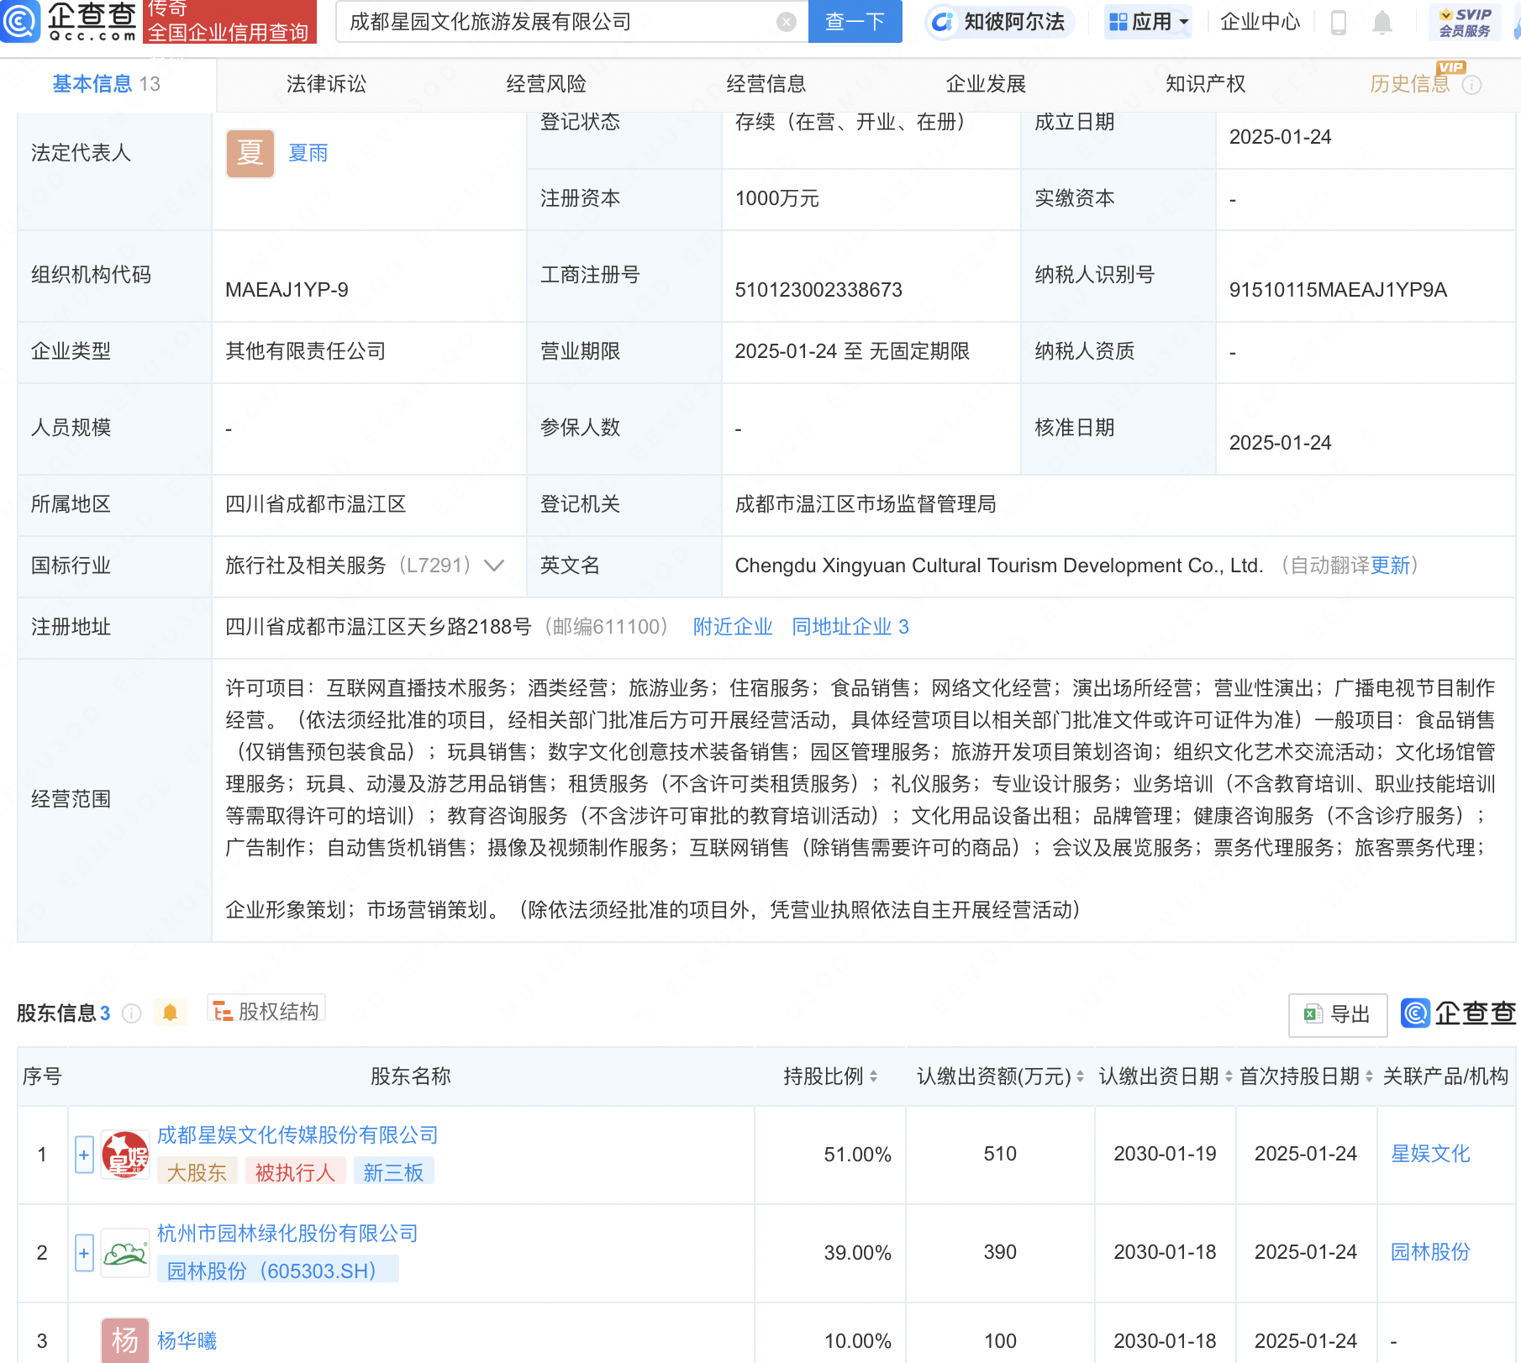Click registered capital 1000万元 value
Screen dimensions: 1521x1363
tap(776, 198)
